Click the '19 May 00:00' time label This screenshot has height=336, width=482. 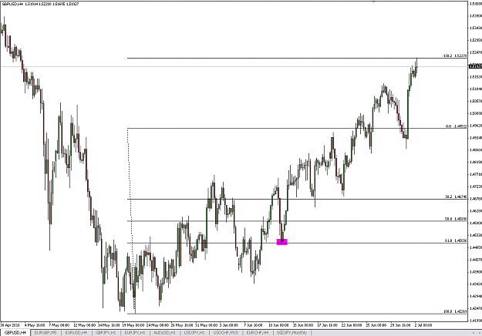[133, 325]
